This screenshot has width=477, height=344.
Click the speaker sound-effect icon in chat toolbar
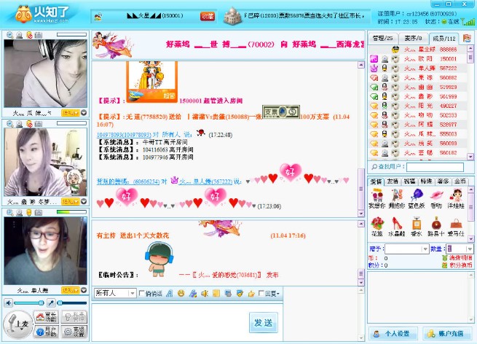pyautogui.click(x=205, y=294)
